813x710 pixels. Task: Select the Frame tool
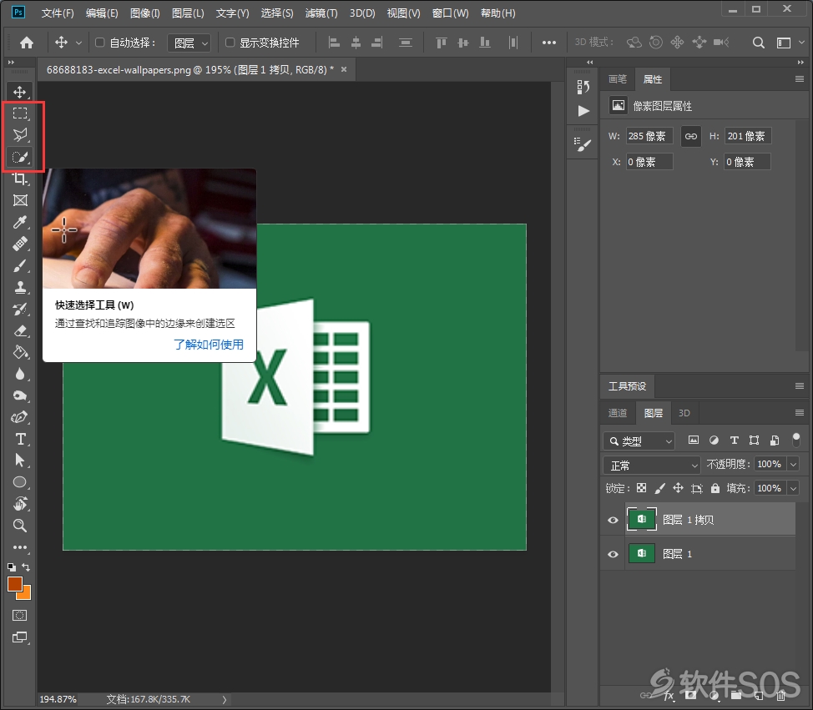pos(20,200)
